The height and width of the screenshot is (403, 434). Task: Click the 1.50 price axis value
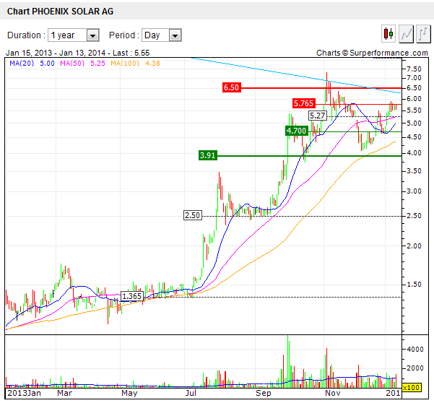pyautogui.click(x=414, y=285)
